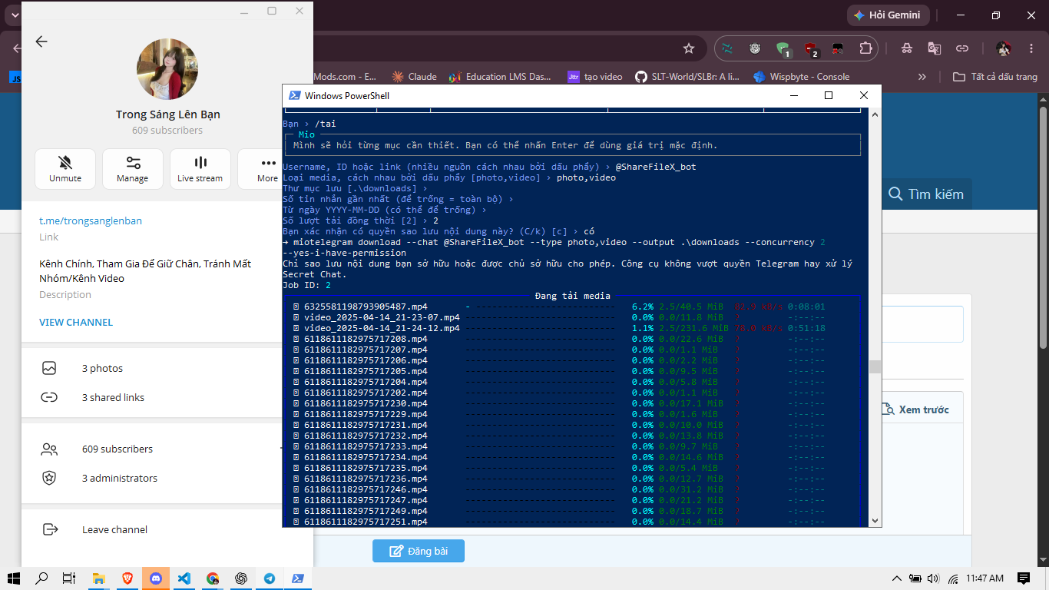Click 6118611182975717208.mp4 in the download list
Image resolution: width=1049 pixels, height=590 pixels.
pyautogui.click(x=366, y=339)
